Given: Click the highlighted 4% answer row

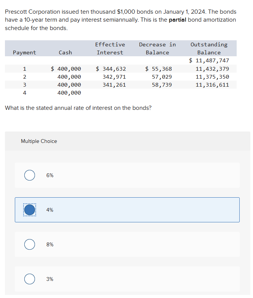Looking at the screenshot, I should [127, 210].
